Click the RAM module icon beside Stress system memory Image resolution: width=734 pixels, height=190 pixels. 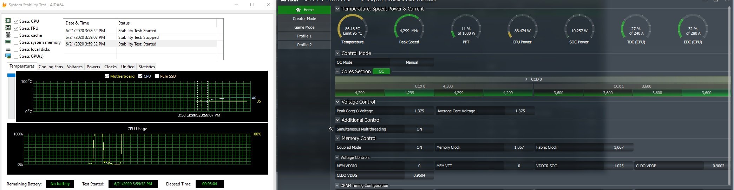[8, 42]
